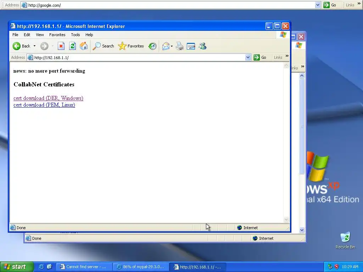This screenshot has height=272, width=363.
Task: Open the View menu
Action: [40, 35]
